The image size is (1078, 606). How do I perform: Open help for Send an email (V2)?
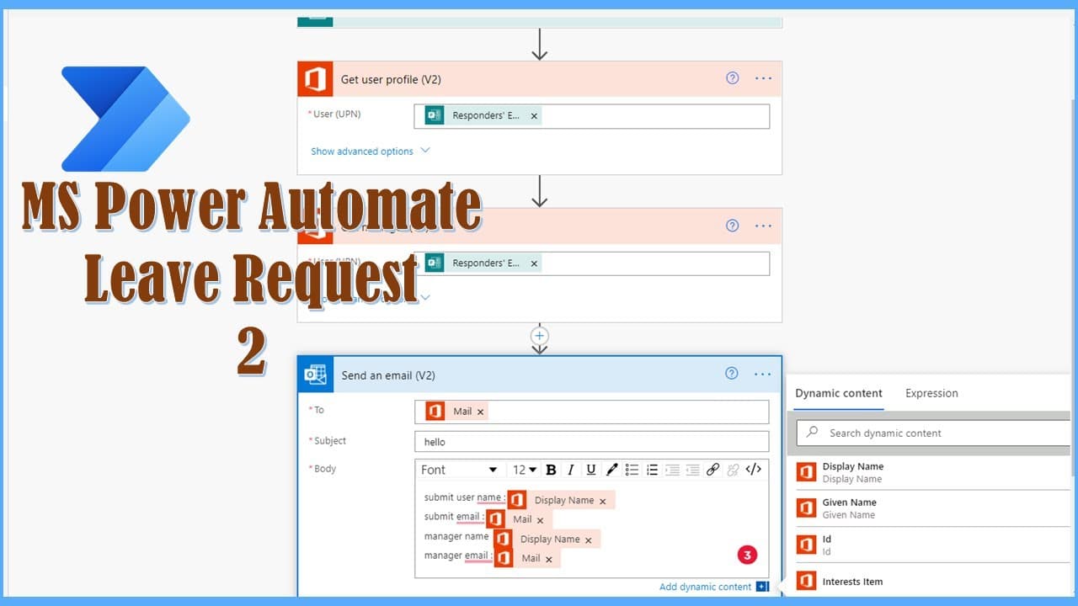coord(732,374)
